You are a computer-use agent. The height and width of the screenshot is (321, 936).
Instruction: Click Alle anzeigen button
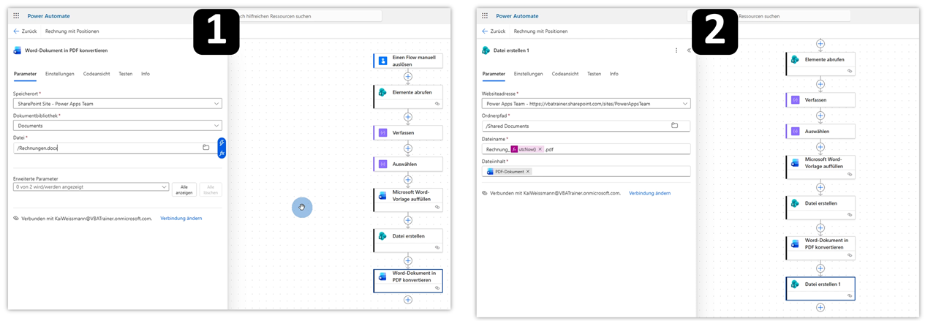coord(184,189)
